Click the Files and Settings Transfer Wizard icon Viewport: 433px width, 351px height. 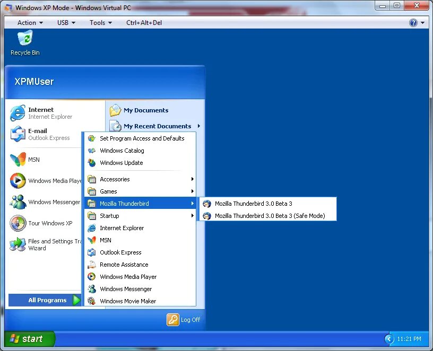[18, 244]
